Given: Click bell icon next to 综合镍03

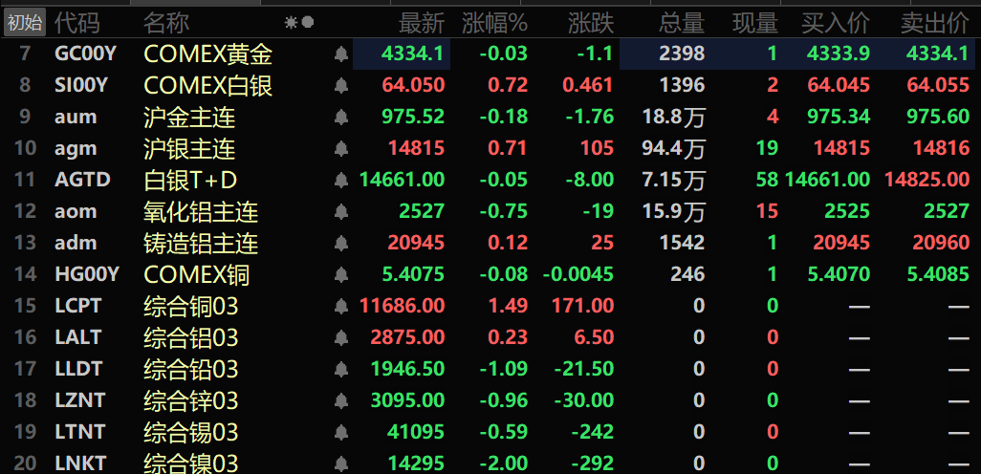Looking at the screenshot, I should [341, 464].
